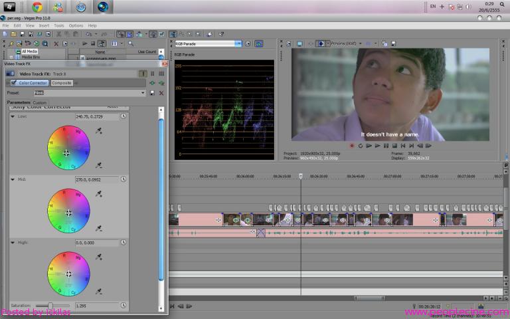The image size is (510, 319).
Task: Delete the Color Corrector preset
Action: [161, 93]
